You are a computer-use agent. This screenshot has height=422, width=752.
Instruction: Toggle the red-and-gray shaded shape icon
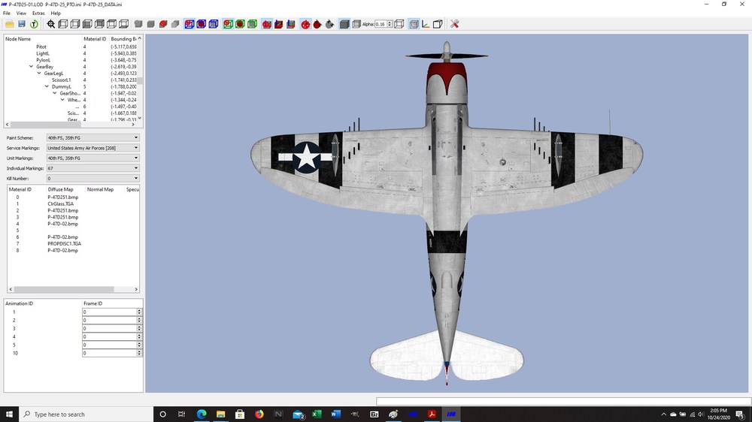267,24
